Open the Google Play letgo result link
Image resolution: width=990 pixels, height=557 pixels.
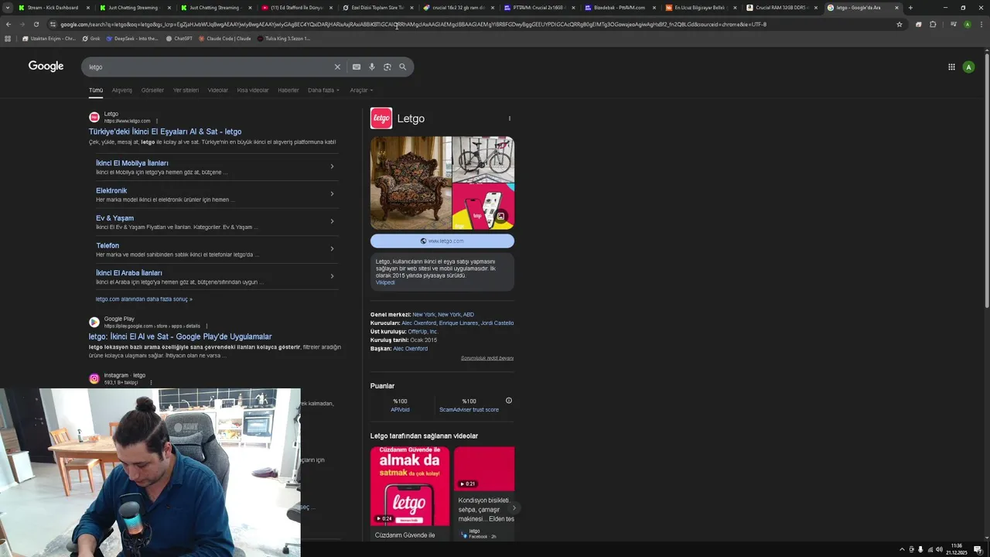(180, 337)
